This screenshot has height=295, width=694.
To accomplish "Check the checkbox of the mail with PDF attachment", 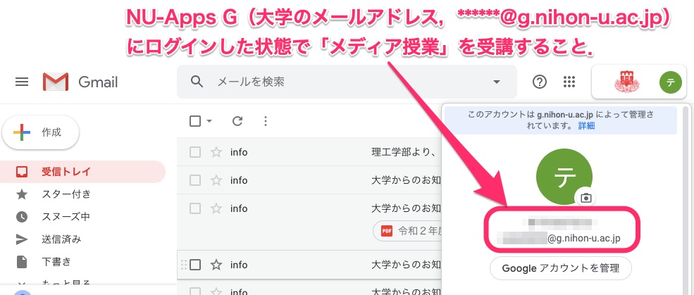I will pos(194,208).
